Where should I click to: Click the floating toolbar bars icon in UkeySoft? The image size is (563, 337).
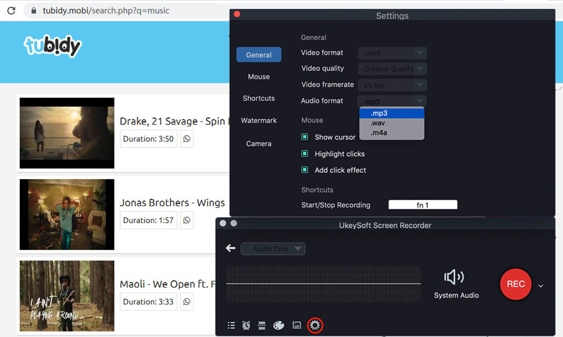click(262, 325)
